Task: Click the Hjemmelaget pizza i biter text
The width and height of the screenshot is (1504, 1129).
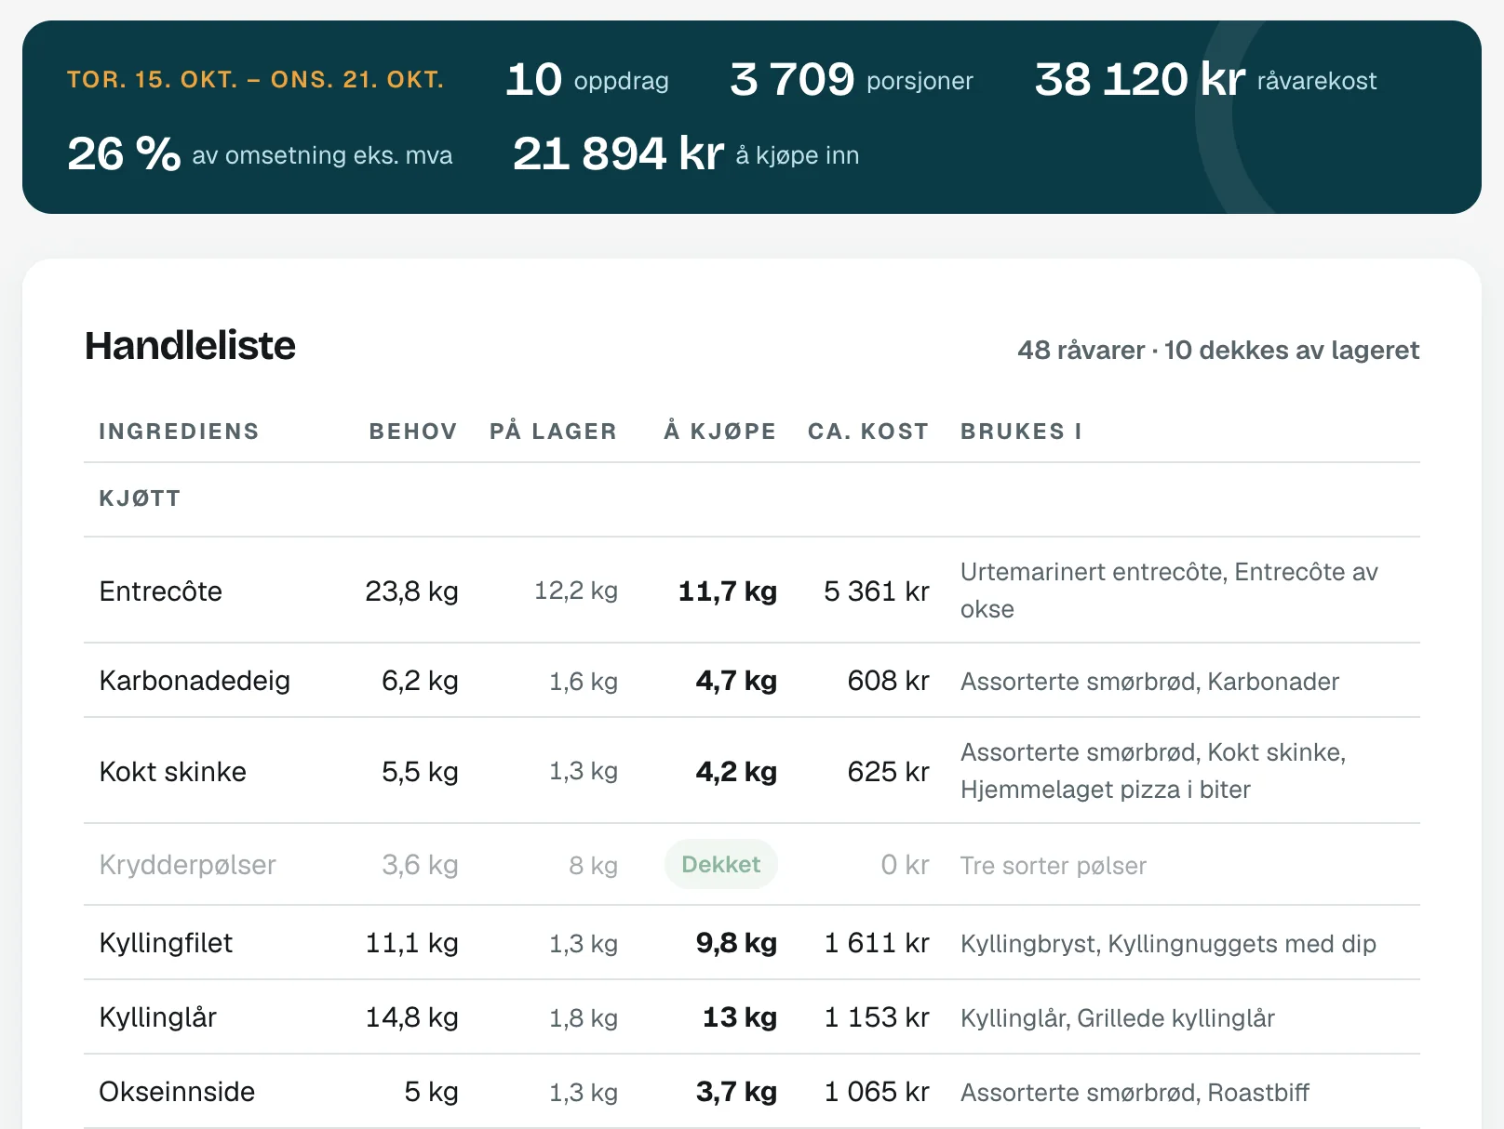Action: pyautogui.click(x=1106, y=790)
